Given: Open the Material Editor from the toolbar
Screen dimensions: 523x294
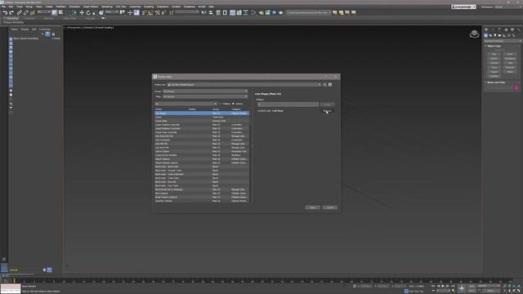Looking at the screenshot, I should pos(253,13).
